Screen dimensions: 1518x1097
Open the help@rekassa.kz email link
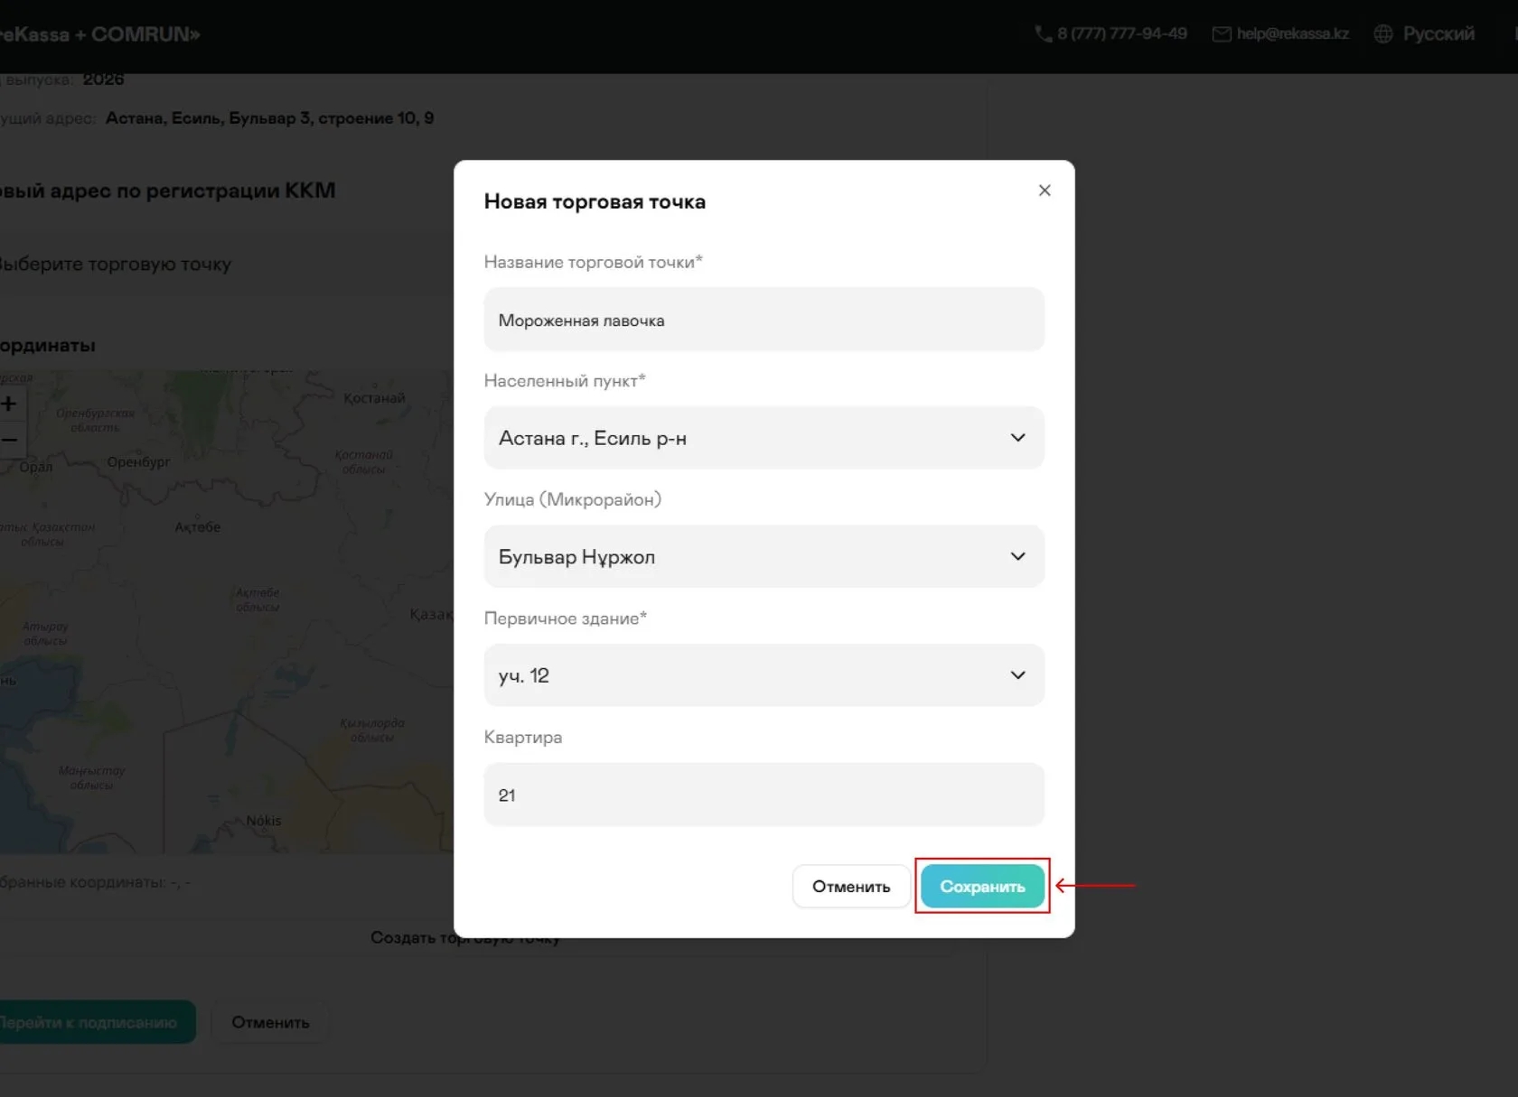(1293, 34)
